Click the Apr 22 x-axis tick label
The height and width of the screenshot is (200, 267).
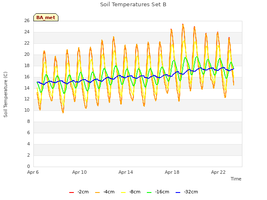[218, 172]
